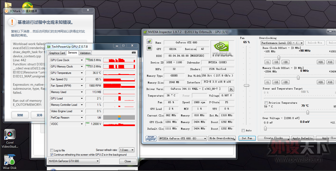Expand the VDDC sensor dropdown
The width and height of the screenshot is (336, 171).
[x=82, y=124]
